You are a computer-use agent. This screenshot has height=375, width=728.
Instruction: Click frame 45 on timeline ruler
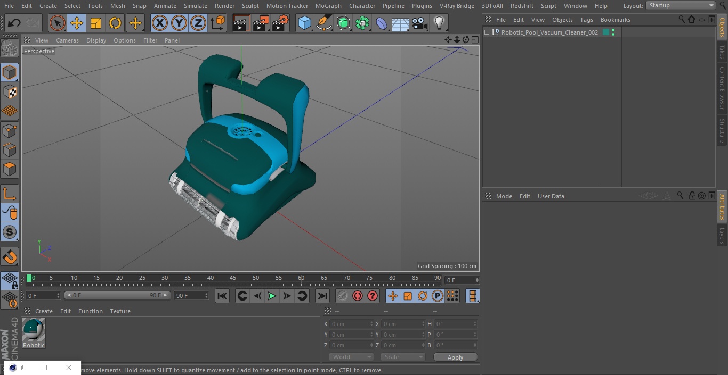tap(233, 278)
